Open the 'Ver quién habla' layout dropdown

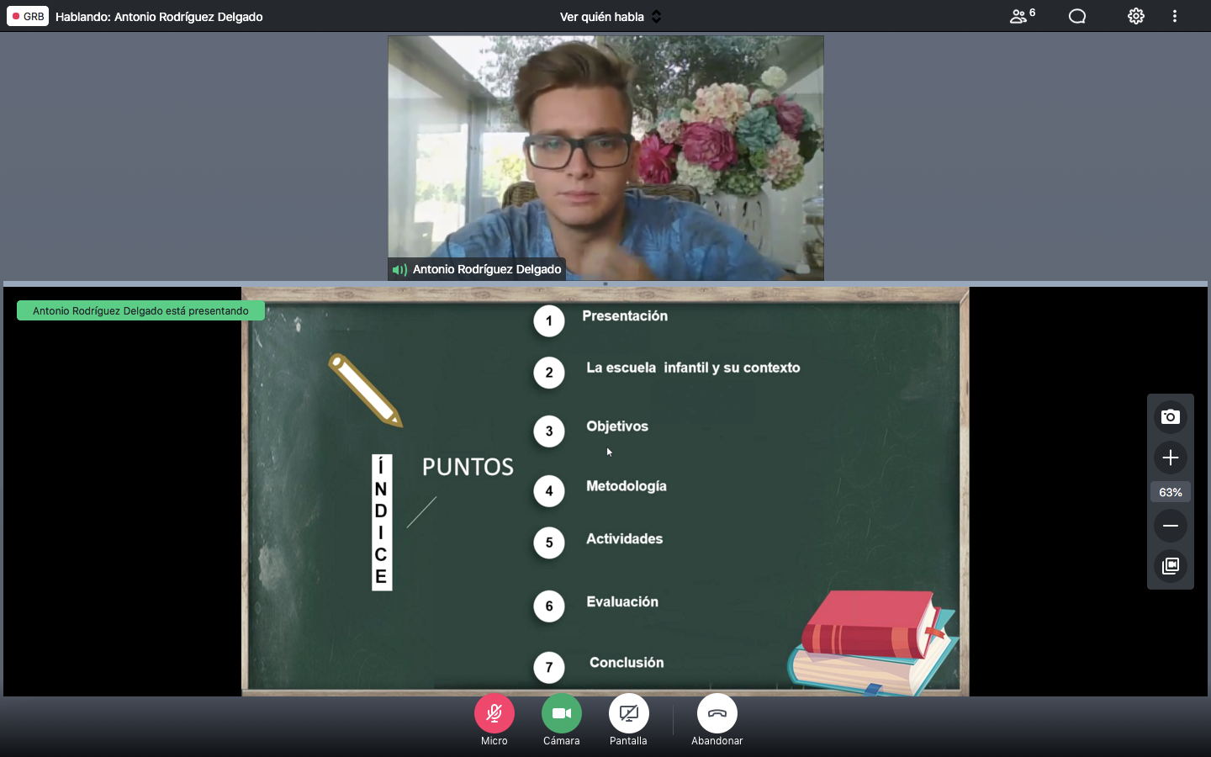coord(611,17)
